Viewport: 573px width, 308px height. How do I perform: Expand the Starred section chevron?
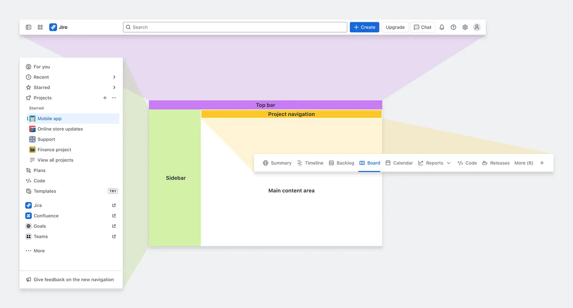pyautogui.click(x=114, y=87)
